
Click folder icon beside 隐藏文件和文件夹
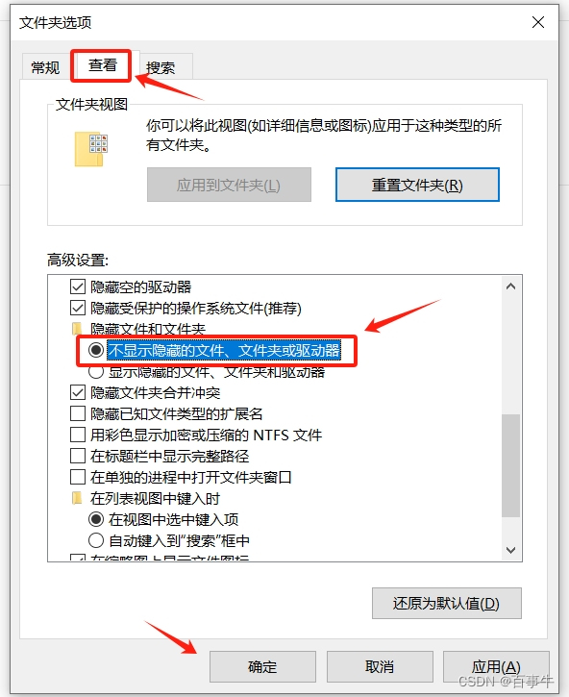click(77, 329)
